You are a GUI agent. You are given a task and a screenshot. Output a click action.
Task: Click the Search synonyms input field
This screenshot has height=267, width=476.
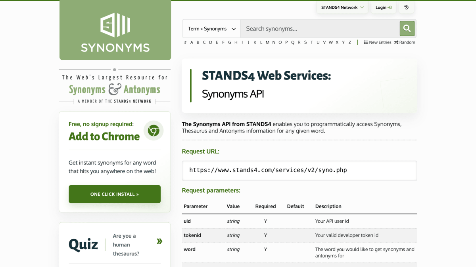click(320, 28)
